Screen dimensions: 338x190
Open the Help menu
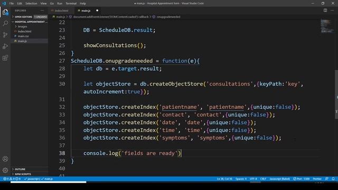click(x=83, y=4)
